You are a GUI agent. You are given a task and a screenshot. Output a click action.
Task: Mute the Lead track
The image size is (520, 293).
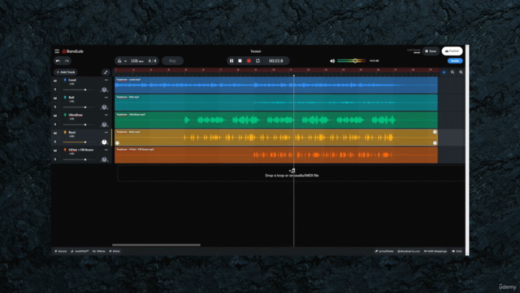pyautogui.click(x=55, y=81)
